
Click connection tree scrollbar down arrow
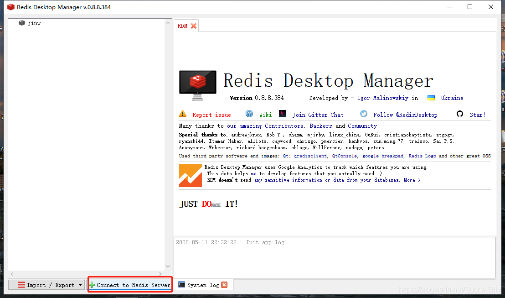168,267
